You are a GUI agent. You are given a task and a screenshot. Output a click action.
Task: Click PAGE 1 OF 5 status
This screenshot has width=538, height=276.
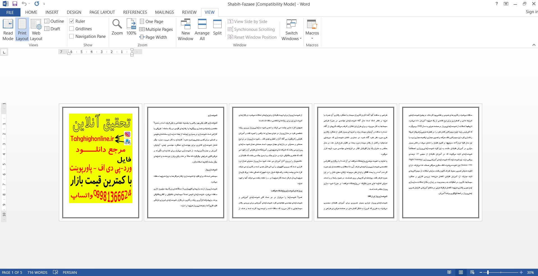12,272
